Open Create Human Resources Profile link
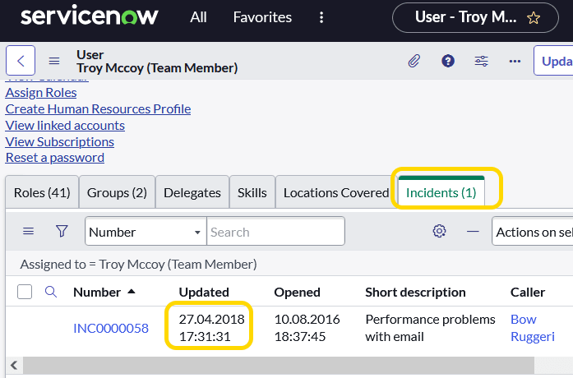573x378 pixels. pos(98,108)
